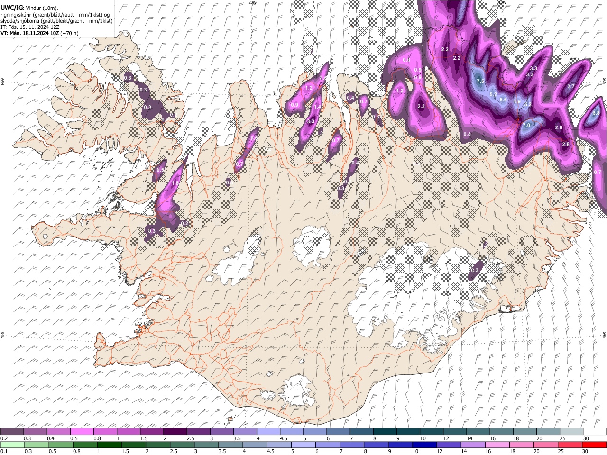Screen dimensions: 607x455
Task: Click the 6.8 value near the map edge
Action: tap(597, 113)
